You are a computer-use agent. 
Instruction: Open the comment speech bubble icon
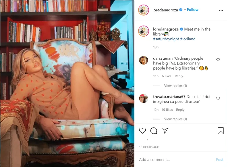click(x=154, y=131)
